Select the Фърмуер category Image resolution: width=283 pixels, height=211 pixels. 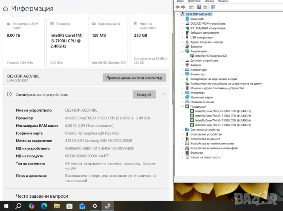point(196,153)
